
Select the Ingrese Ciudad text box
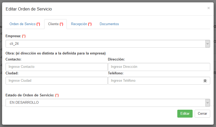point(57,81)
